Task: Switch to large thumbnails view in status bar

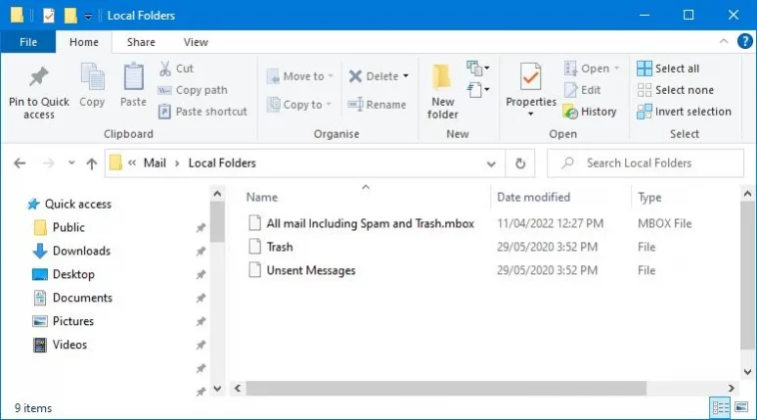Action: 741,407
